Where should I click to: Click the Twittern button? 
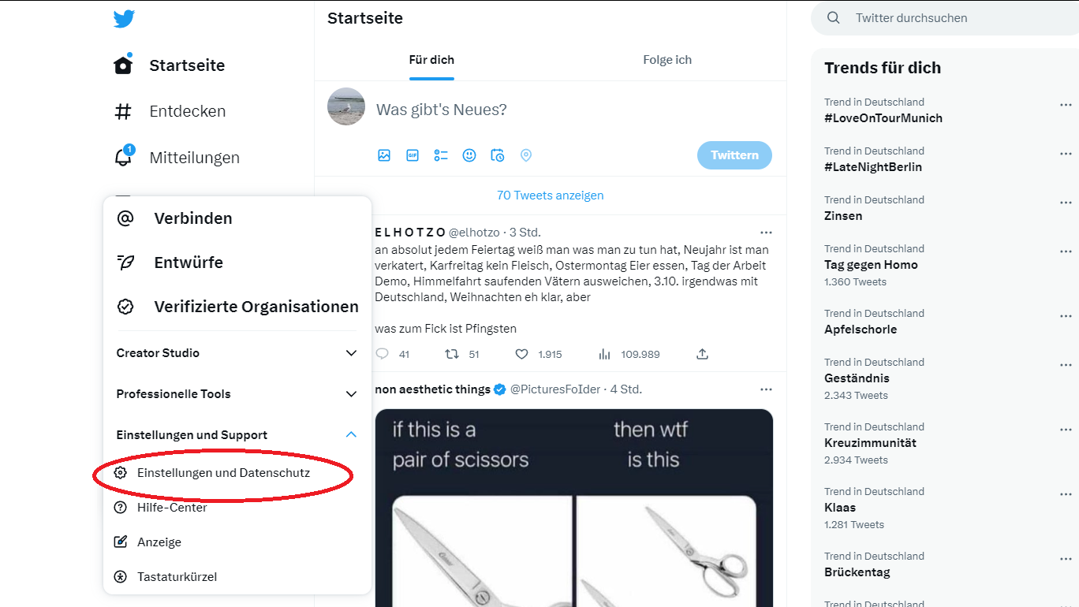click(x=734, y=155)
